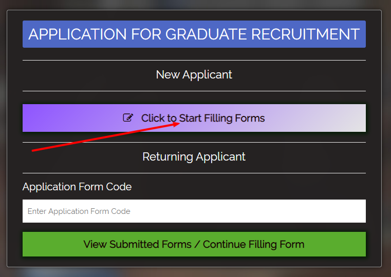Click the word APPLICATION in the blue header
391x277 pixels.
(x=78, y=34)
